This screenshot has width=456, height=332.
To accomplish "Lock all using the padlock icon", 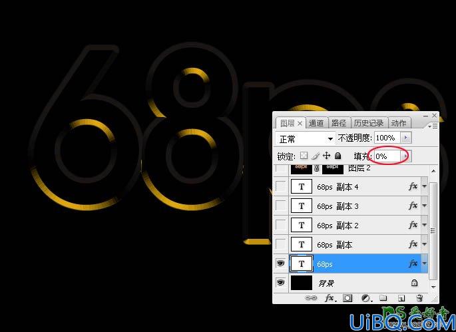I will coord(338,156).
